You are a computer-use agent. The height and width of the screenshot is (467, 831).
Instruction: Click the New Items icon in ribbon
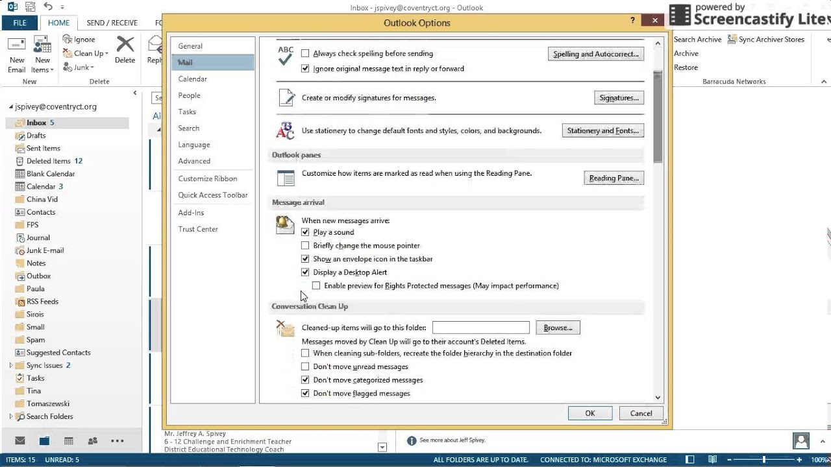pos(42,45)
